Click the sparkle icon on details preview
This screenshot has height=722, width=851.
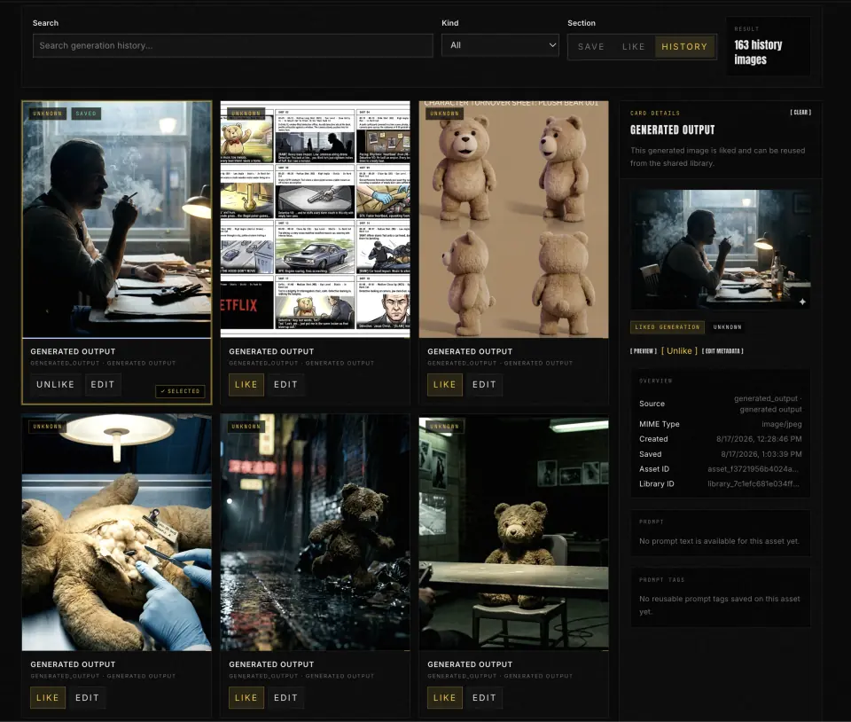pos(802,302)
